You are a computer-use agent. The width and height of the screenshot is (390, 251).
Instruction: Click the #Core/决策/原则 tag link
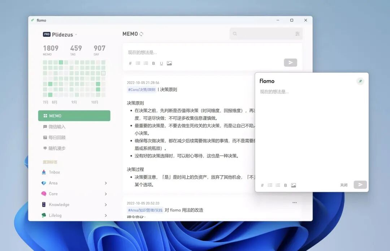pos(142,90)
